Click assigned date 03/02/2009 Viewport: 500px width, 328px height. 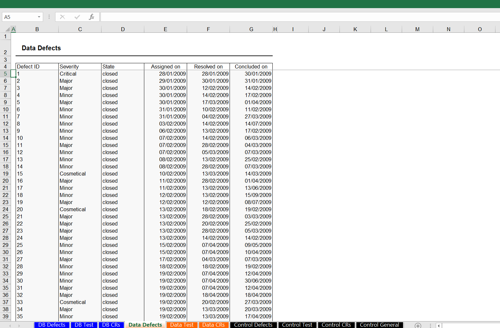[166, 124]
